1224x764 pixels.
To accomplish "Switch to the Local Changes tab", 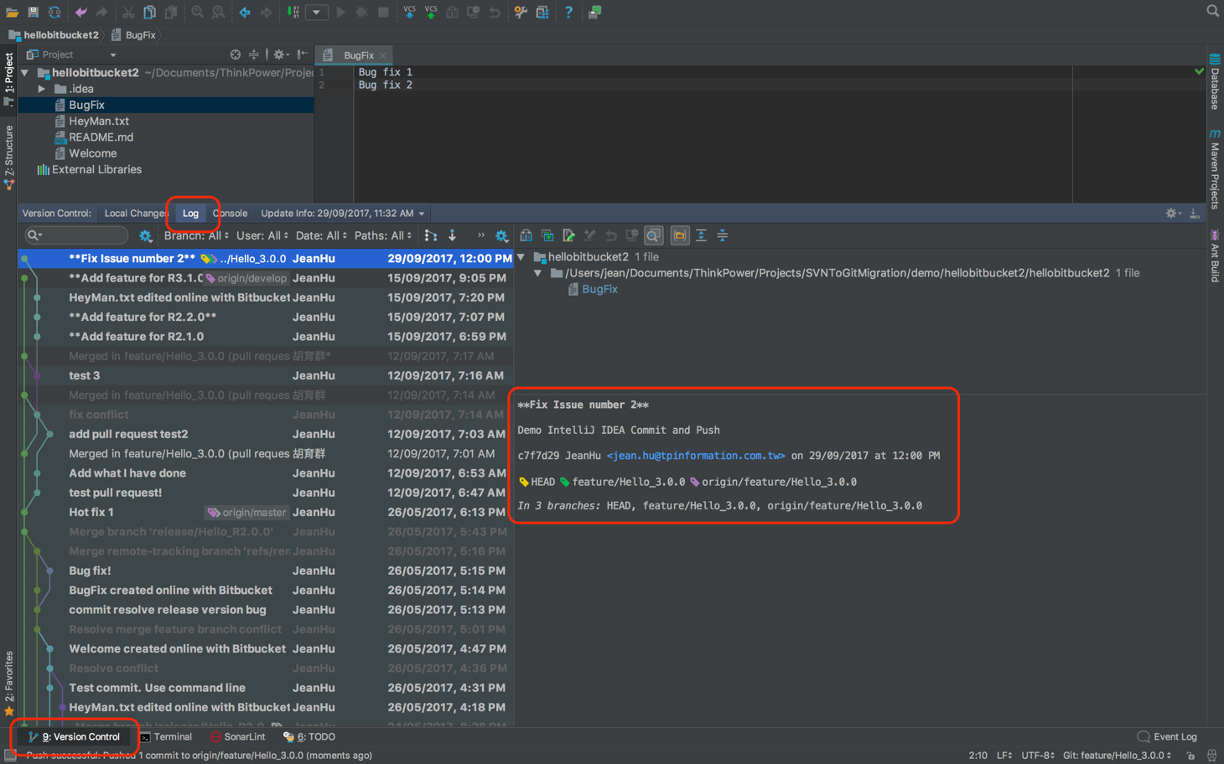I will (x=136, y=214).
